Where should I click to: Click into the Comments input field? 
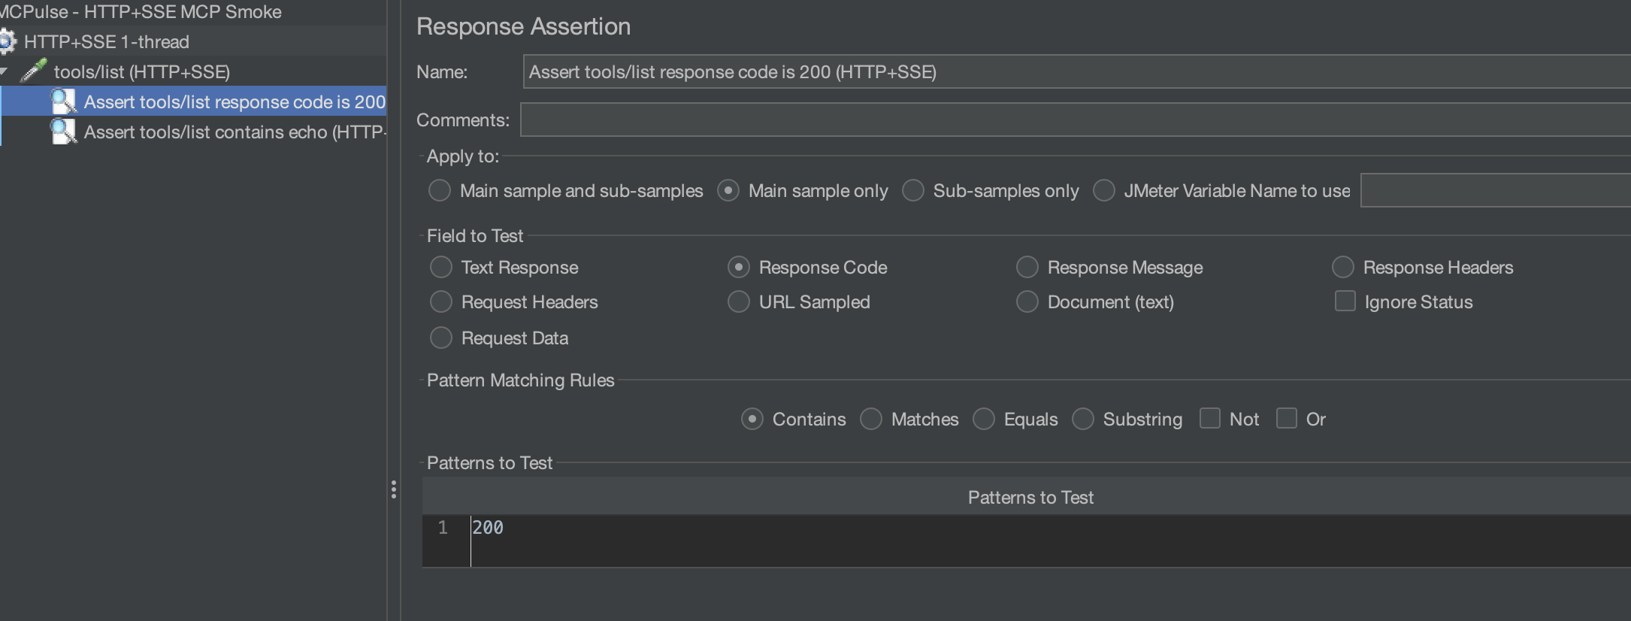tap(1075, 120)
